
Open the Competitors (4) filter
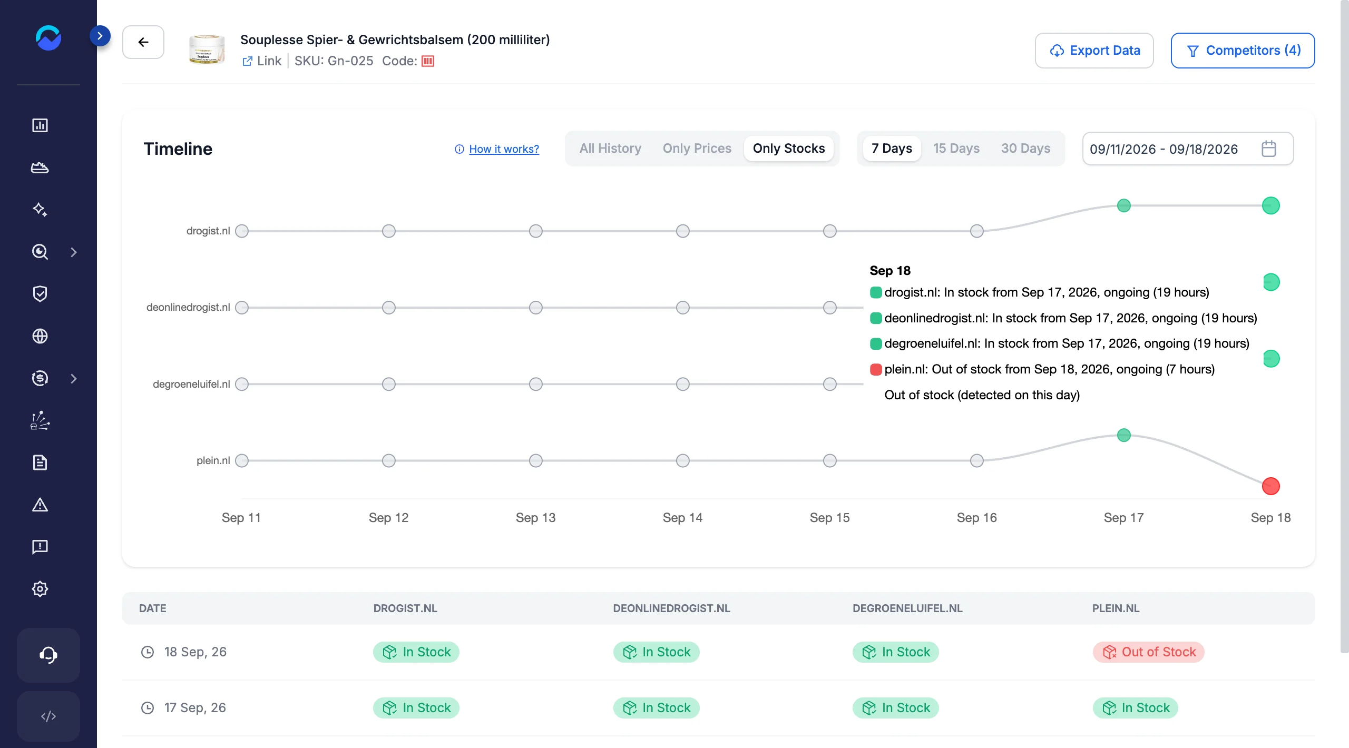(x=1243, y=51)
